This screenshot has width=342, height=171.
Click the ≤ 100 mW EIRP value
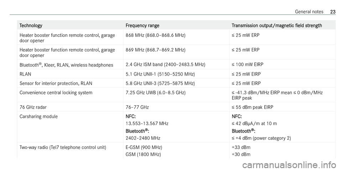248,64
